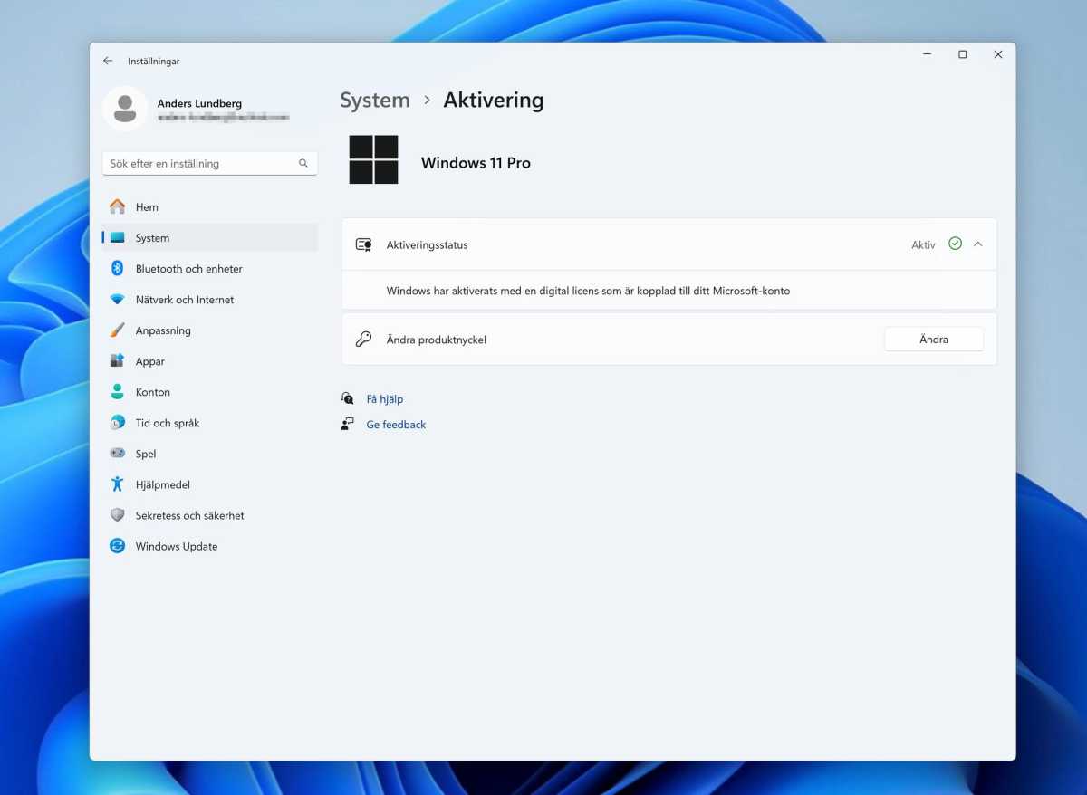
Task: Click the Ge feedback link
Action: click(x=396, y=424)
